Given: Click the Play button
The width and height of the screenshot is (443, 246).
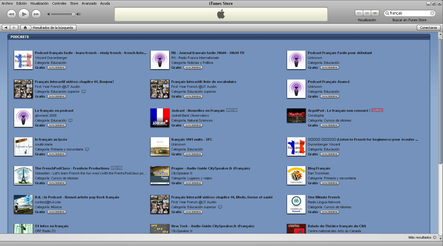Looking at the screenshot, I should pyautogui.click(x=24, y=14).
